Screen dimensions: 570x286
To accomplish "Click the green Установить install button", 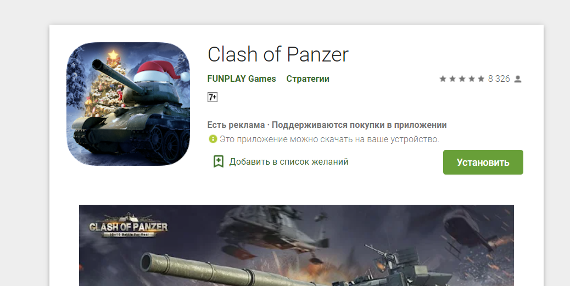I will coord(483,162).
